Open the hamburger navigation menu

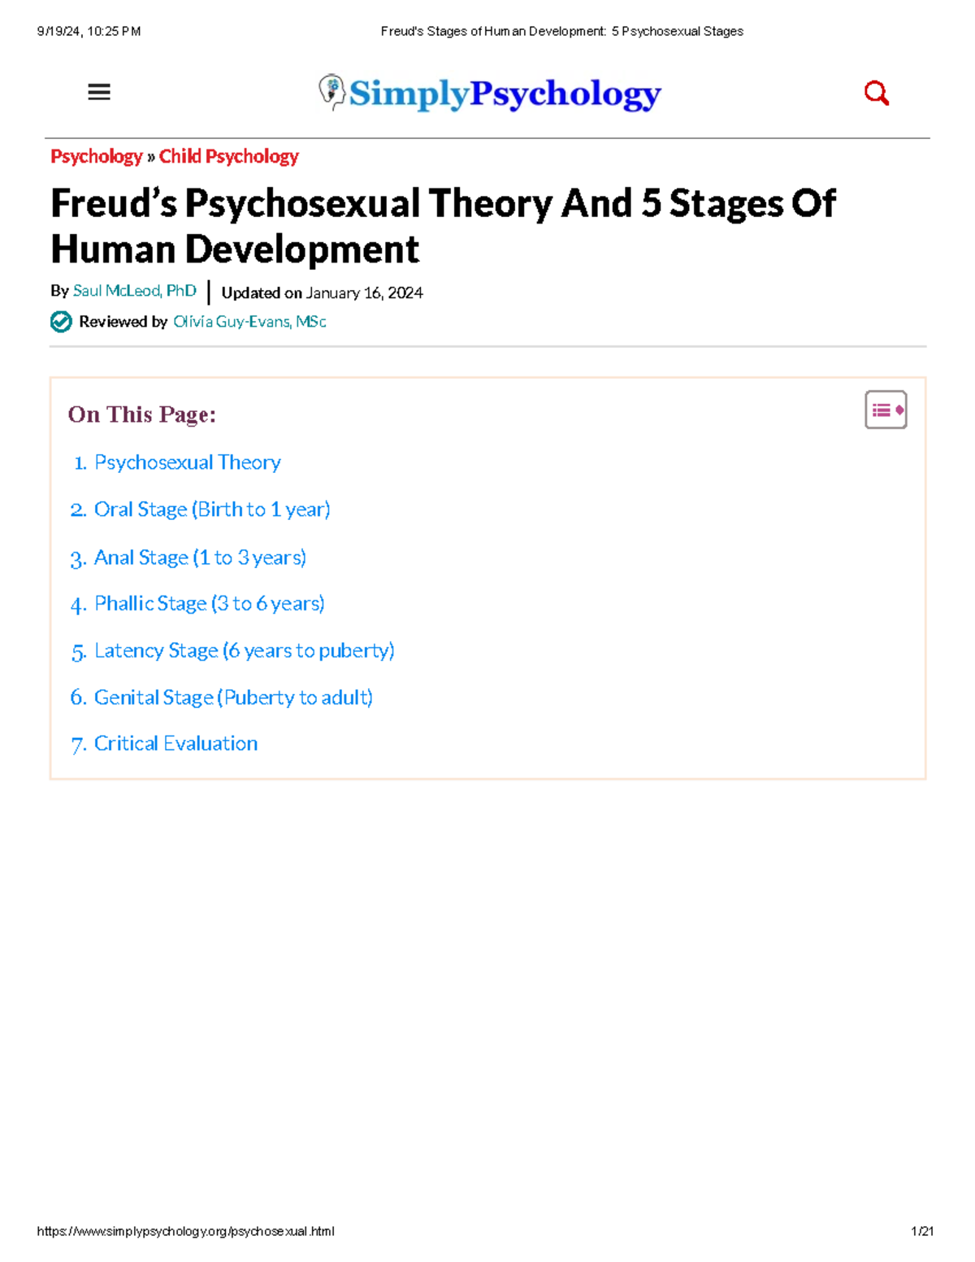pos(98,93)
